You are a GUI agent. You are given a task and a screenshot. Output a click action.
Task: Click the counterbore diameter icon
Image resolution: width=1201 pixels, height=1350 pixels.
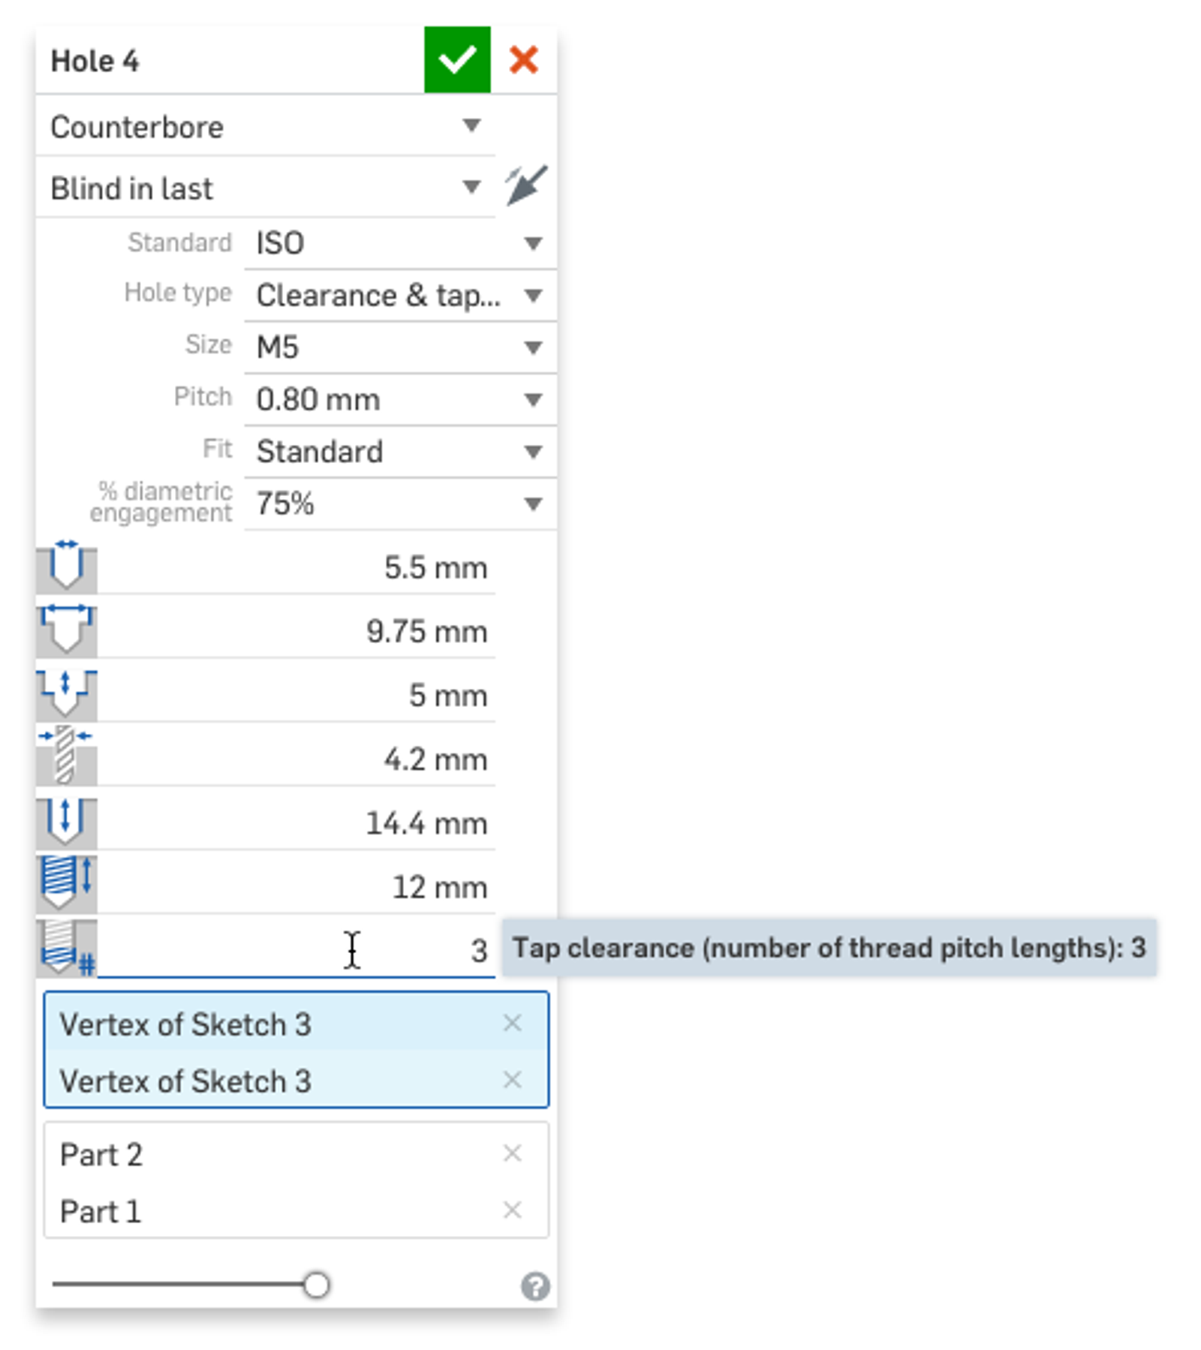(x=66, y=630)
